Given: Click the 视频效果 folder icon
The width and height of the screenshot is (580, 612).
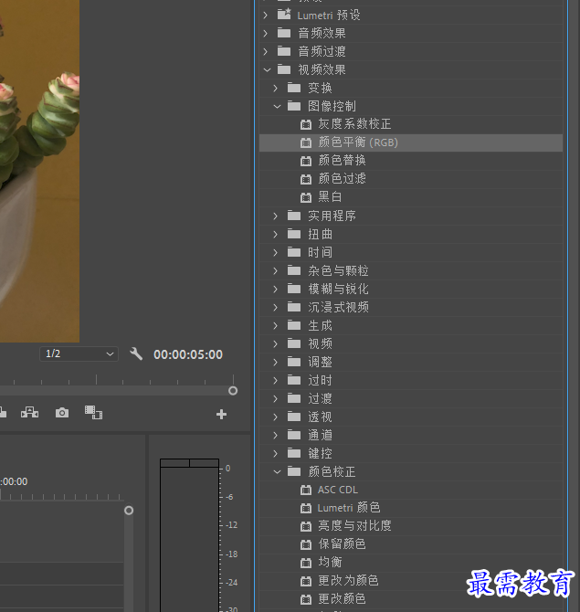Looking at the screenshot, I should coord(284,69).
